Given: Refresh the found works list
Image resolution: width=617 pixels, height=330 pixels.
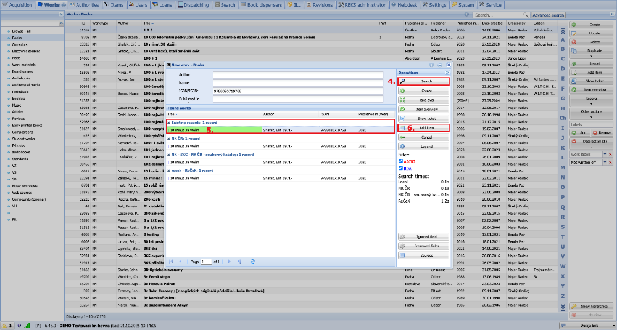Looking at the screenshot, I should [x=252, y=261].
